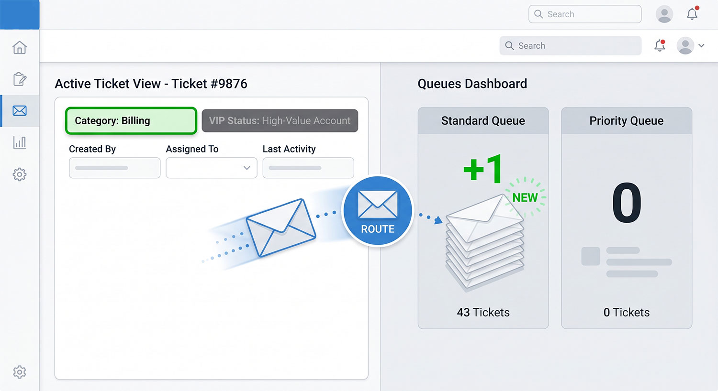
Task: Open Settings with the gear icon
Action: click(20, 174)
